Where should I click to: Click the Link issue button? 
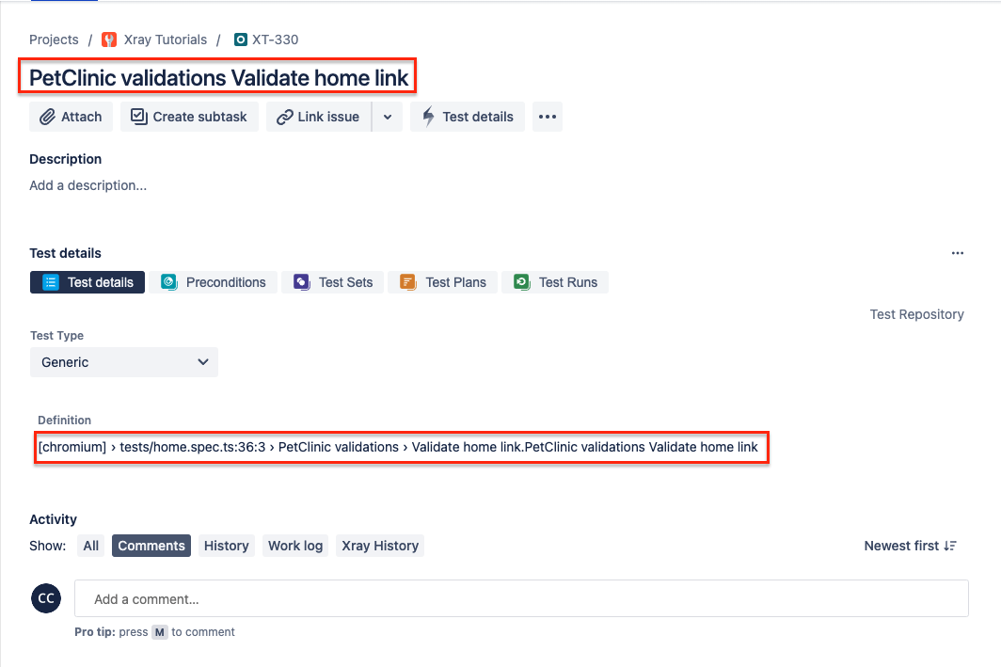(x=319, y=117)
